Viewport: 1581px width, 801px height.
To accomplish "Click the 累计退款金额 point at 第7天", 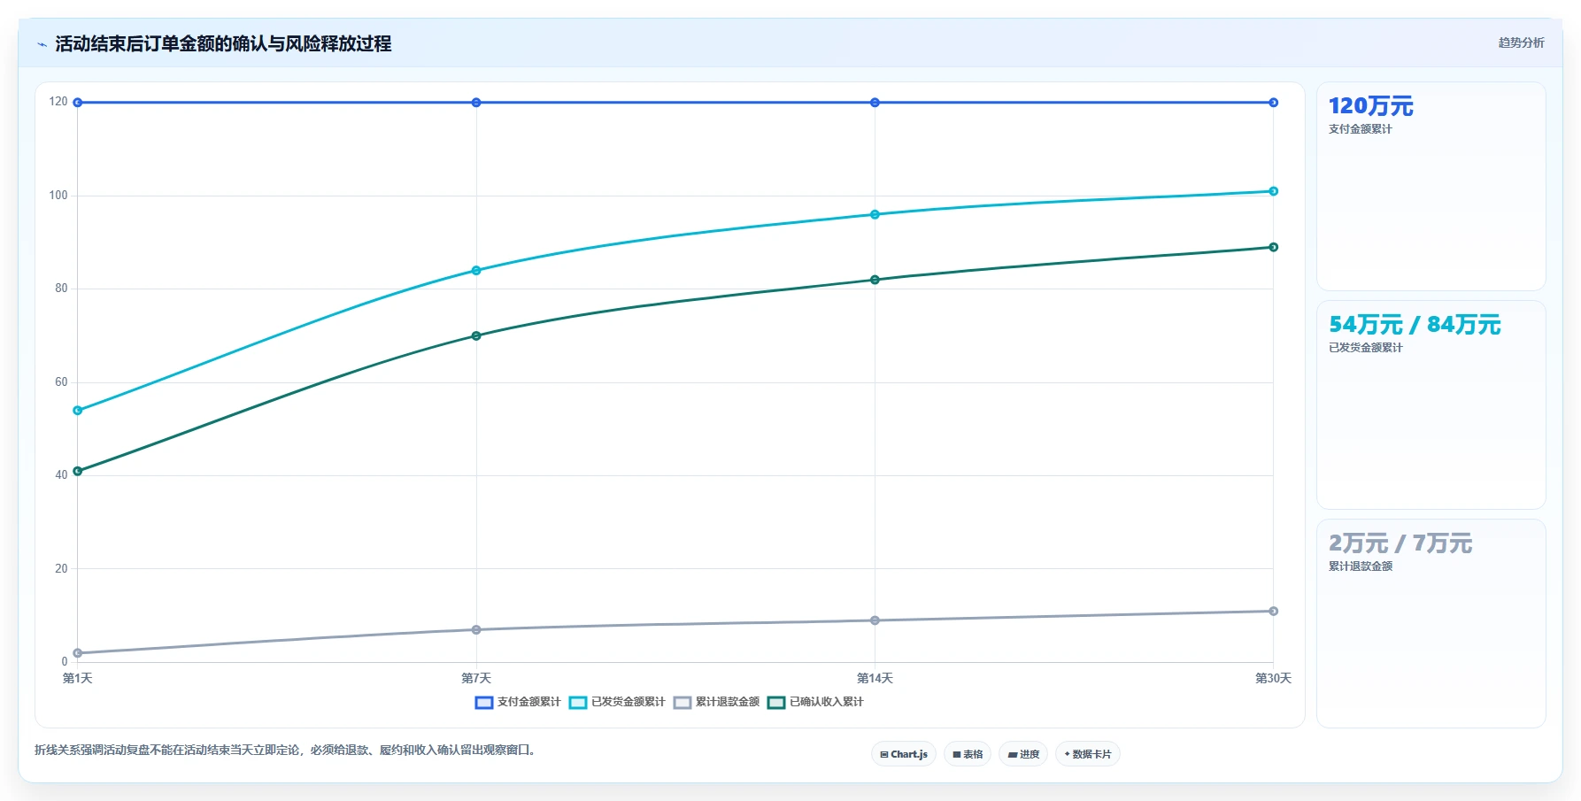I will coord(476,630).
